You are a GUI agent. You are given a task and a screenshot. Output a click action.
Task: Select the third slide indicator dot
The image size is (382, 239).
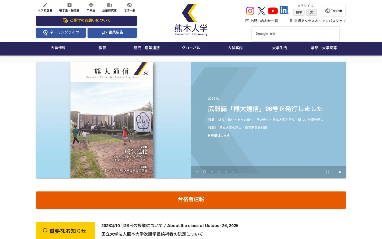[212, 172]
